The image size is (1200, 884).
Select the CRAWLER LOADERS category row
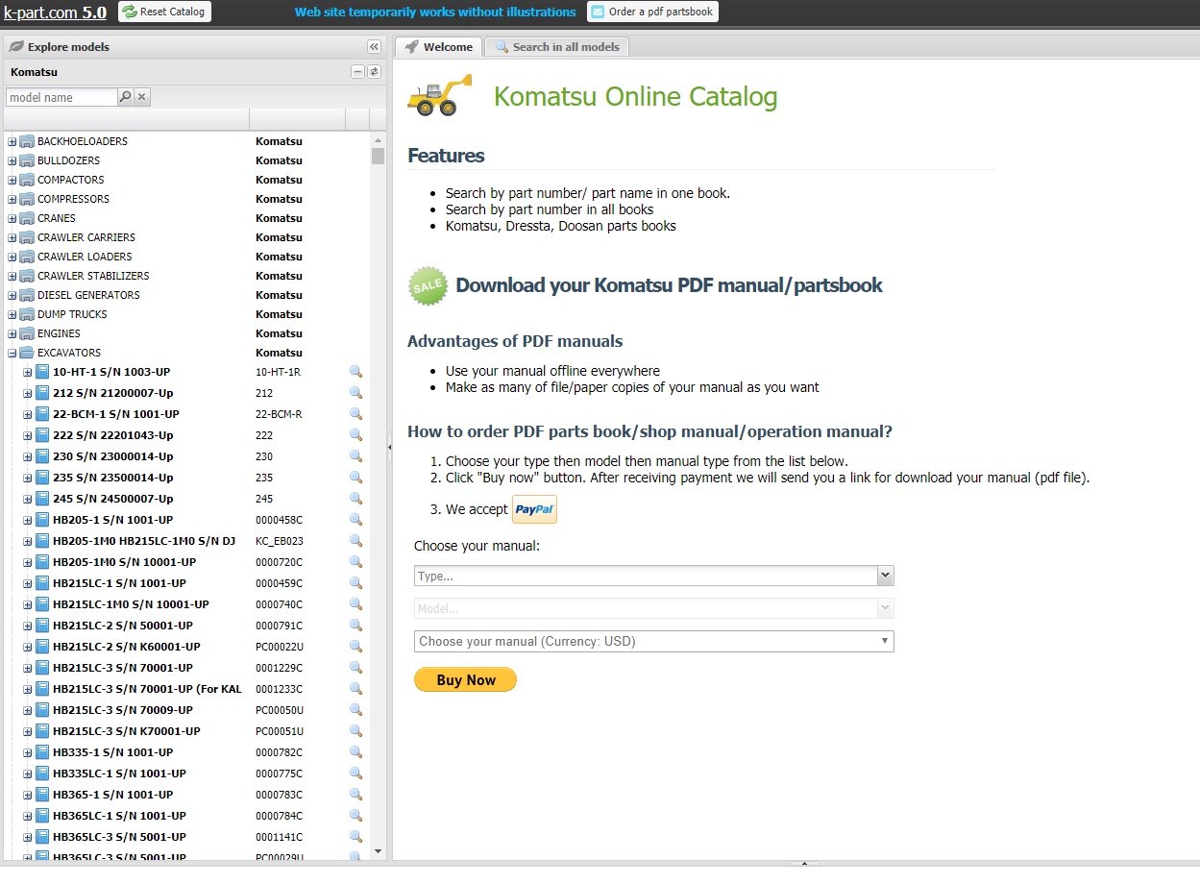[x=186, y=257]
